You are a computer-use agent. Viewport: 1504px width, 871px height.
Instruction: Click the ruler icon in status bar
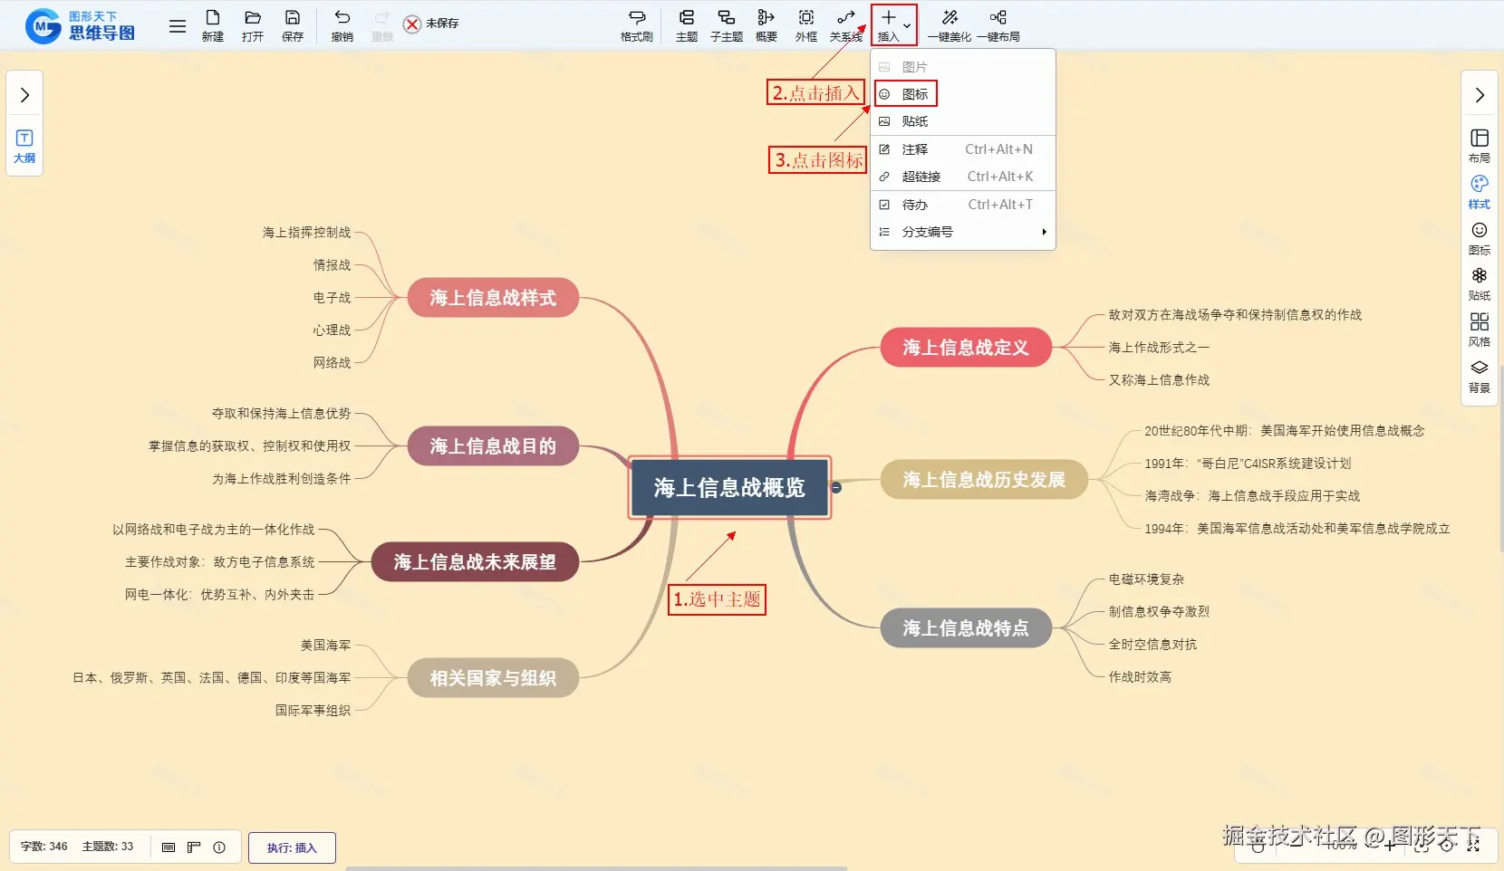click(194, 847)
